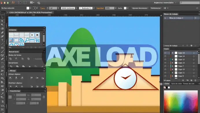Select the Pen tool
200x113 pixels.
[2, 33]
